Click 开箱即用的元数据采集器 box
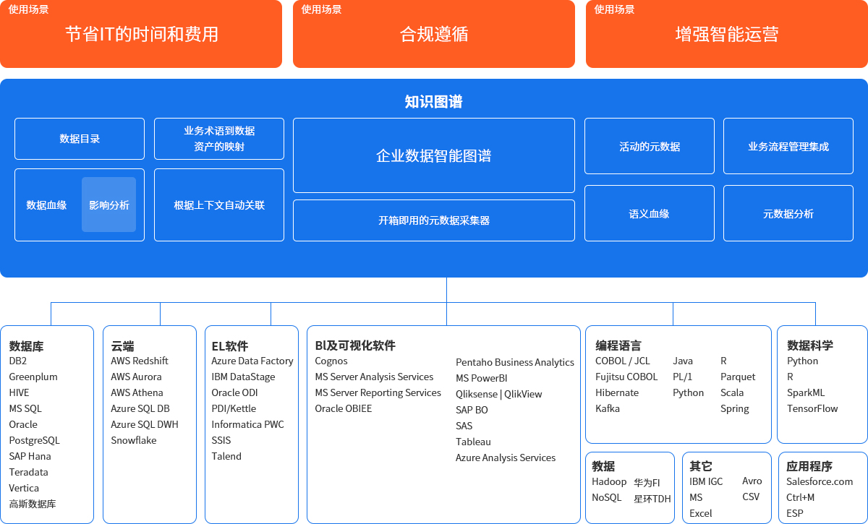 (434, 220)
